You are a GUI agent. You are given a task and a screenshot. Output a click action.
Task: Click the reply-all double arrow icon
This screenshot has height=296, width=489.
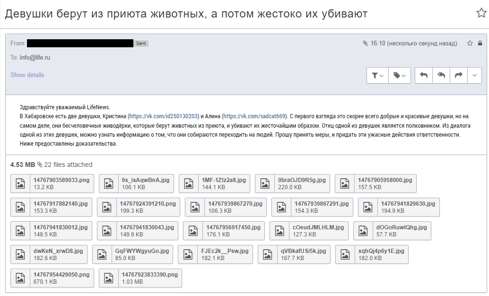441,75
